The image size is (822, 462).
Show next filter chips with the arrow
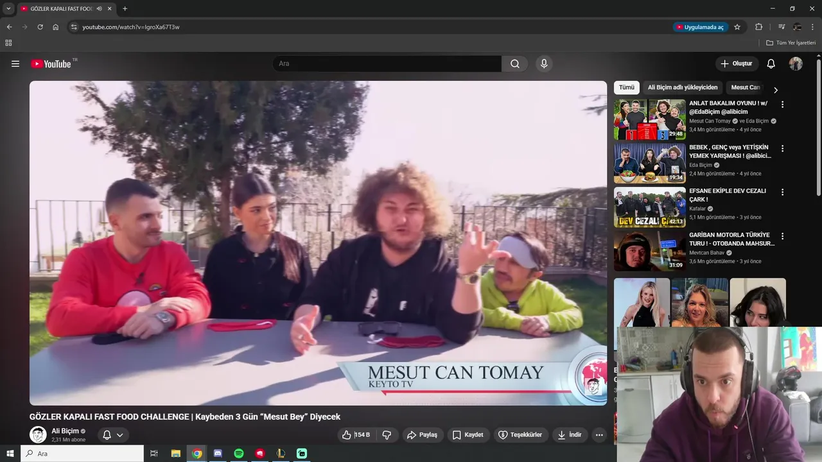pos(776,90)
